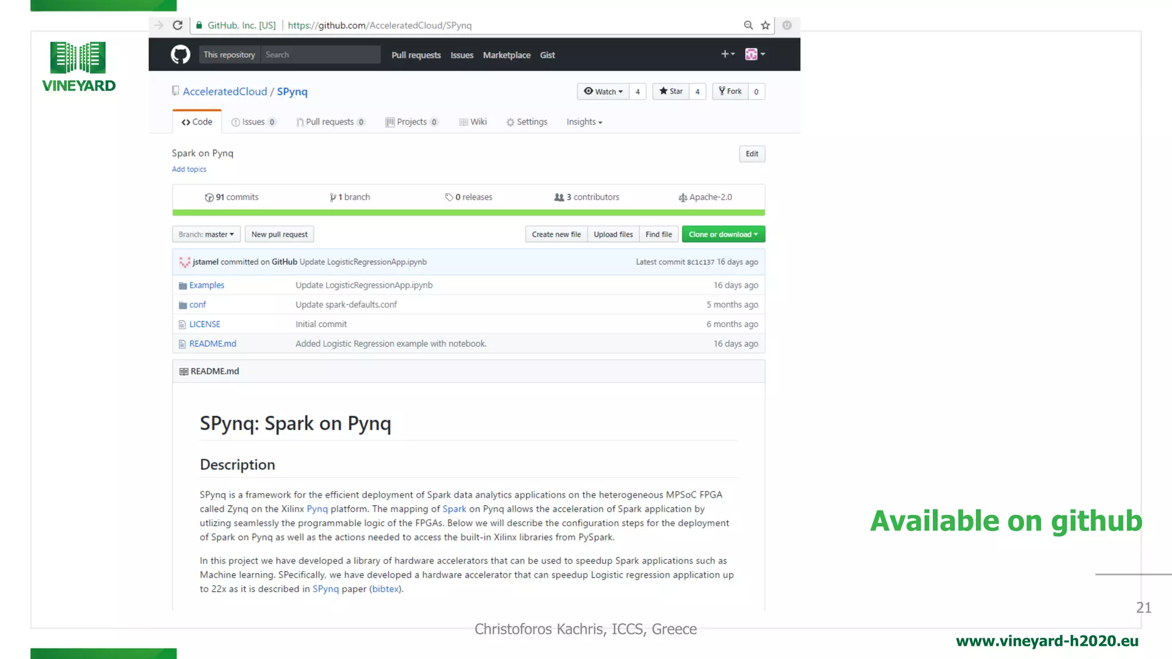Viewport: 1172px width, 659px height.
Task: Follow the Pynq link in description
Action: [317, 509]
